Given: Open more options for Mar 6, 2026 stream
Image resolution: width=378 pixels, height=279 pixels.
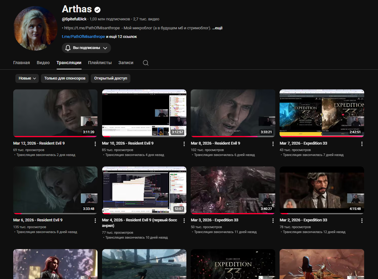Looking at the screenshot, I should [95, 221].
